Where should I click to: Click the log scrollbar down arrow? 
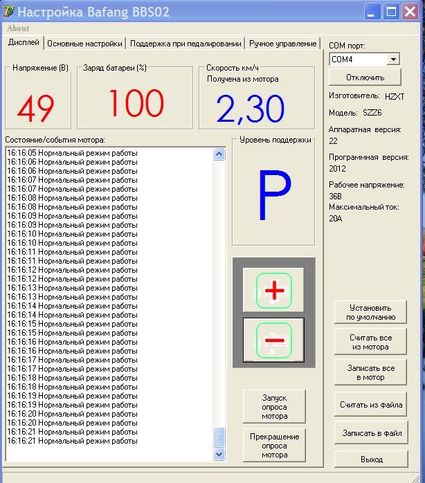point(219,454)
